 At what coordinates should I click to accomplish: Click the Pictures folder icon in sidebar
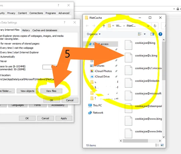(92, 66)
